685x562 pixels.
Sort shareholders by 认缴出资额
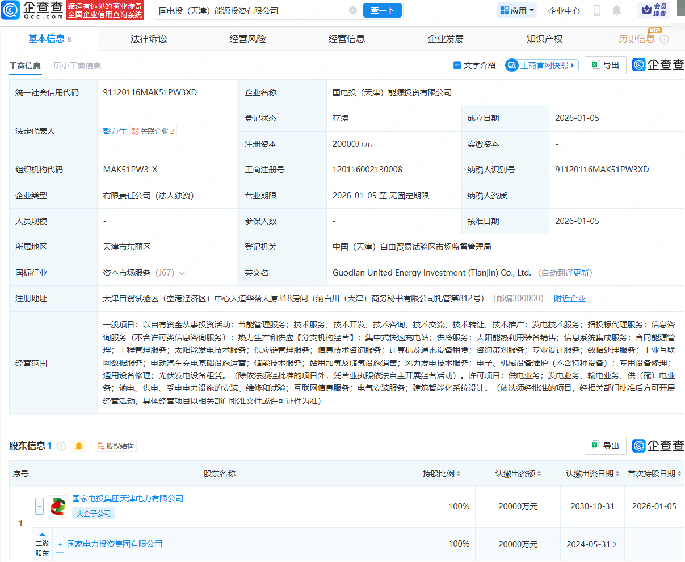point(518,474)
